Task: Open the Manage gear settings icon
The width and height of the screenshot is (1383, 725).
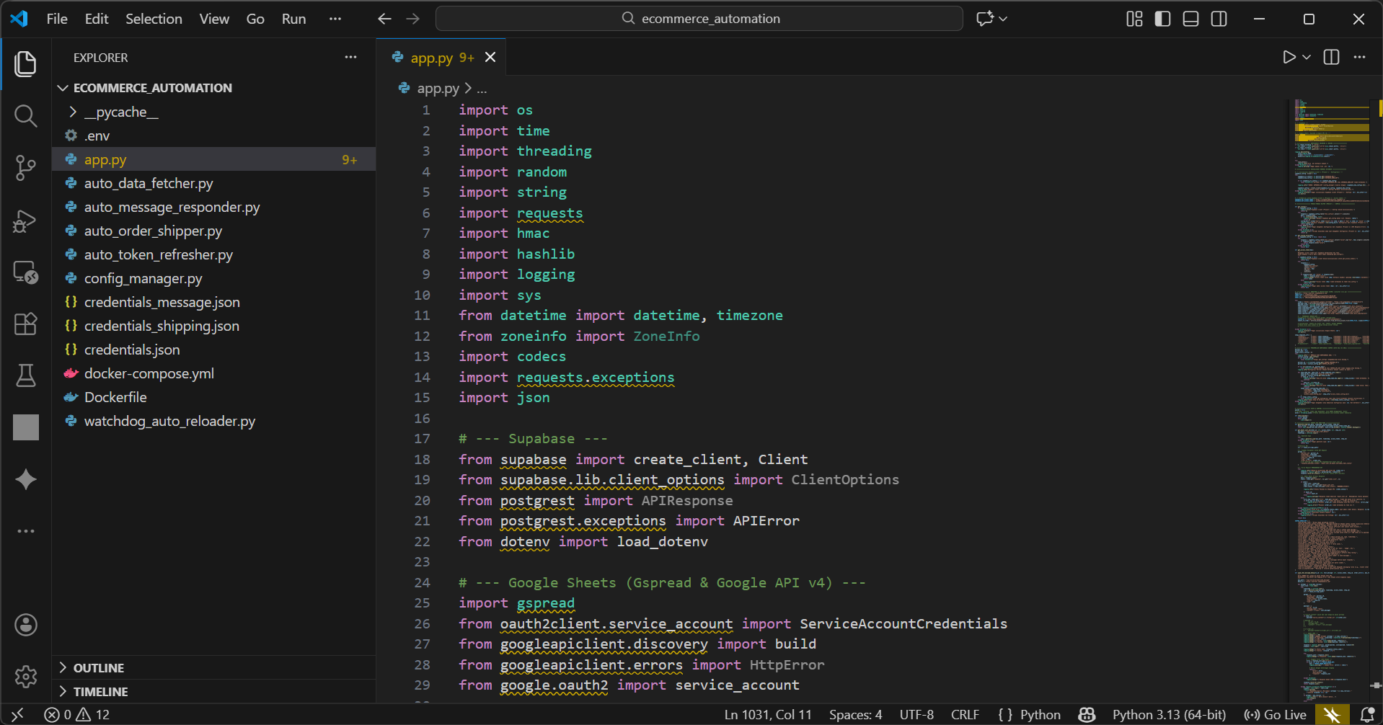Action: tap(25, 677)
